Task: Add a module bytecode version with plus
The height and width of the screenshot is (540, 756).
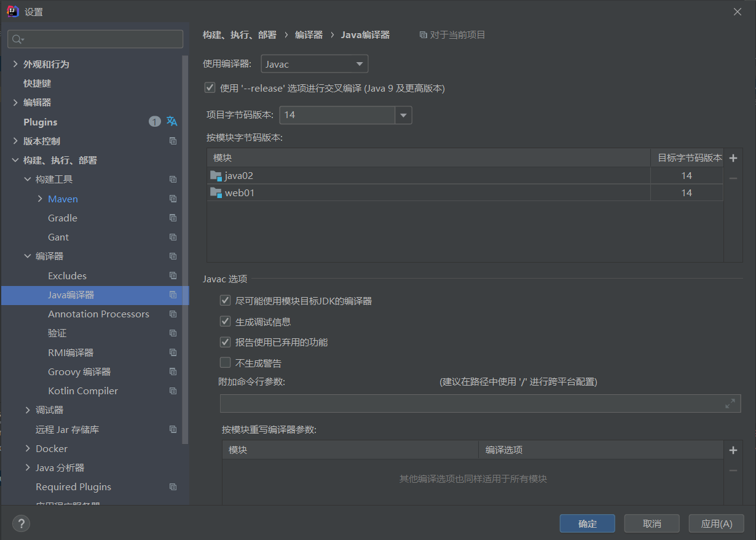Action: point(733,158)
